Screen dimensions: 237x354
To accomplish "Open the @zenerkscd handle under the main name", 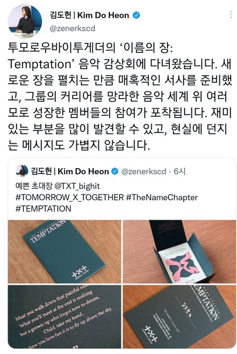I will (72, 29).
